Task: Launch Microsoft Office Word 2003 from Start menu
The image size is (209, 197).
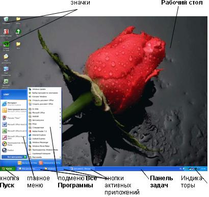Action: pos(14,124)
